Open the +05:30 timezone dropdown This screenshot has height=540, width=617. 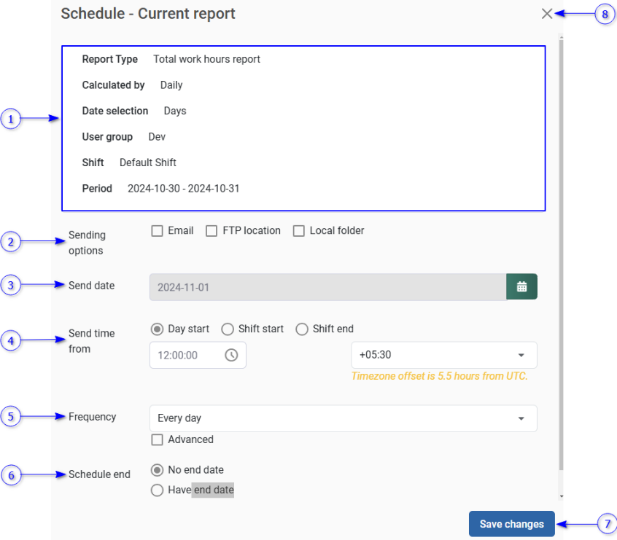[x=443, y=356]
